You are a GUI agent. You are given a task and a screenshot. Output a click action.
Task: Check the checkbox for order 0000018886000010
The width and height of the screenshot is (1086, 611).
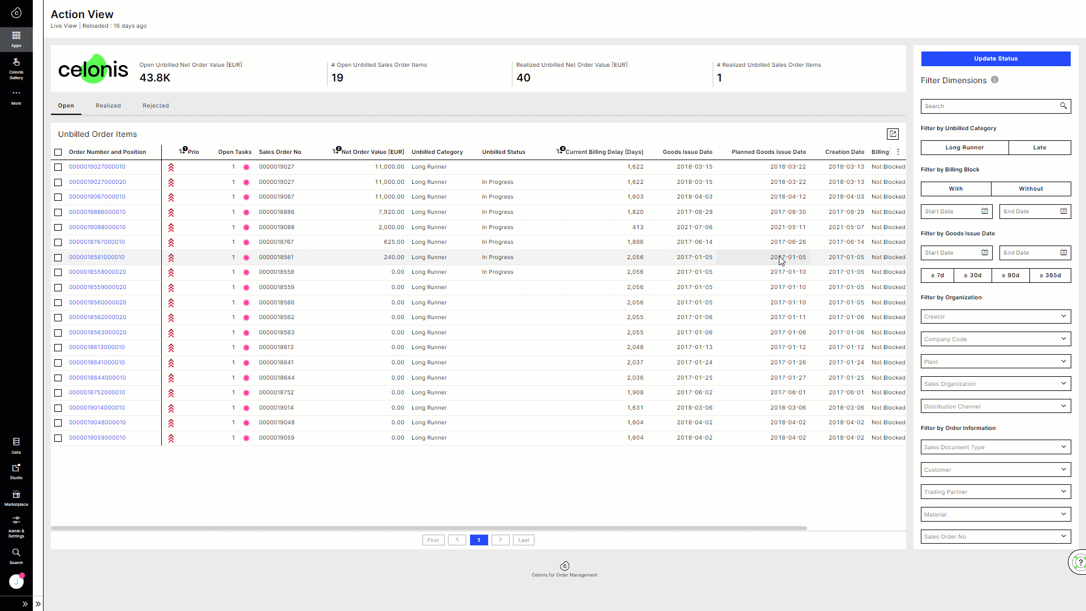(x=58, y=212)
